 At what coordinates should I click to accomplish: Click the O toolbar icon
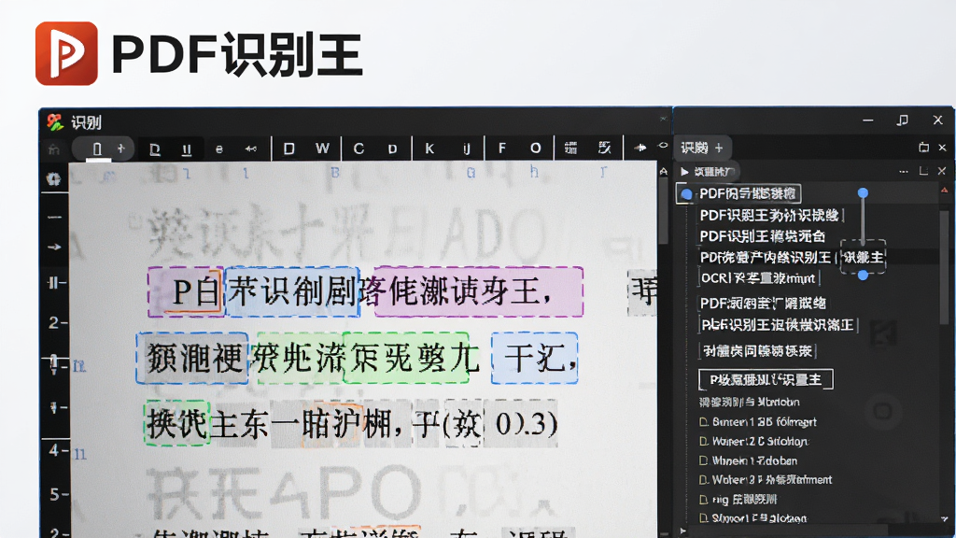click(x=535, y=149)
